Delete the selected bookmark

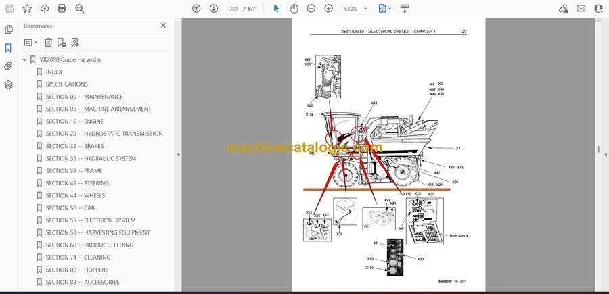pos(48,43)
